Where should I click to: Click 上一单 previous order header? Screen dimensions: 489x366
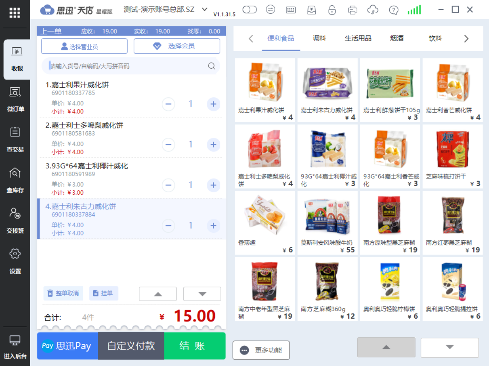point(51,31)
